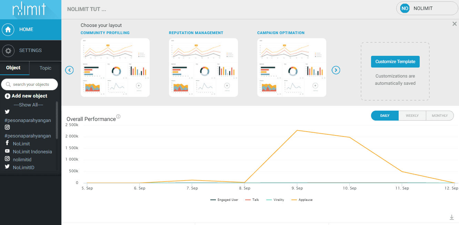Screen dimensions: 459x225
Task: Select the Reputation Management layout thumbnail
Action: [203, 68]
